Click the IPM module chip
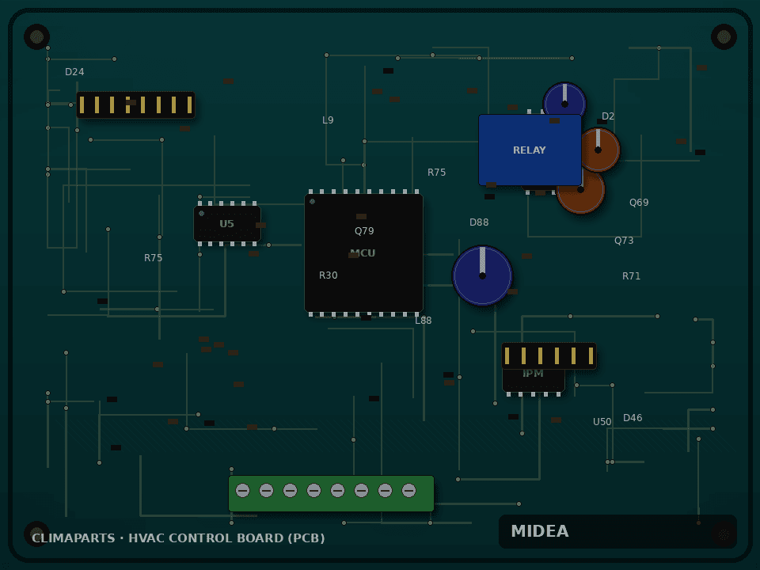 pos(533,380)
